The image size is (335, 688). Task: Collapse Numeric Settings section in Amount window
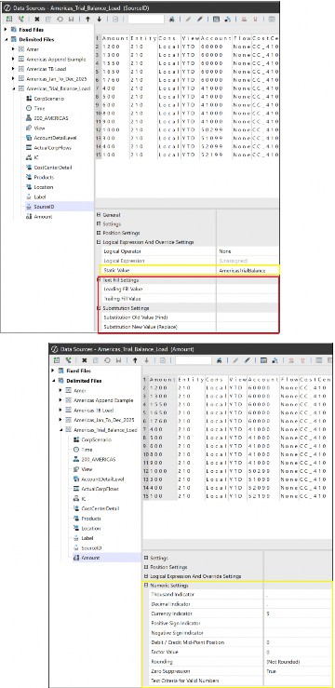pos(146,586)
